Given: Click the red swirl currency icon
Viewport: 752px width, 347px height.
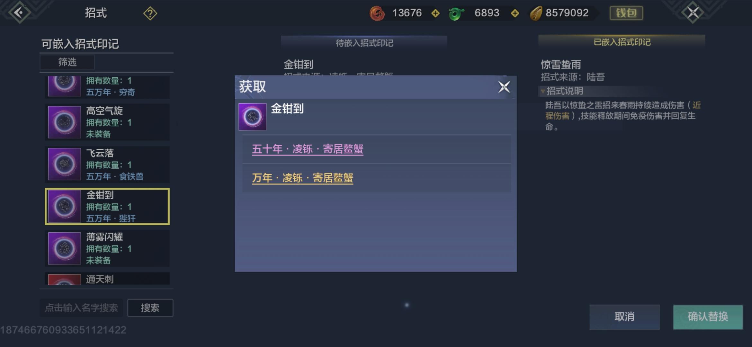Looking at the screenshot, I should coord(377,13).
